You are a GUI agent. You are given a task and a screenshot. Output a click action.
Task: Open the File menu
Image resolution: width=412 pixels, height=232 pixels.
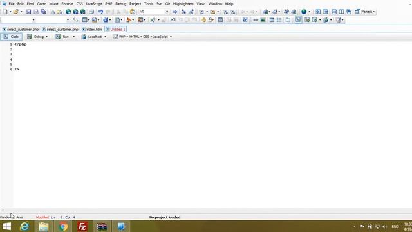(12, 4)
